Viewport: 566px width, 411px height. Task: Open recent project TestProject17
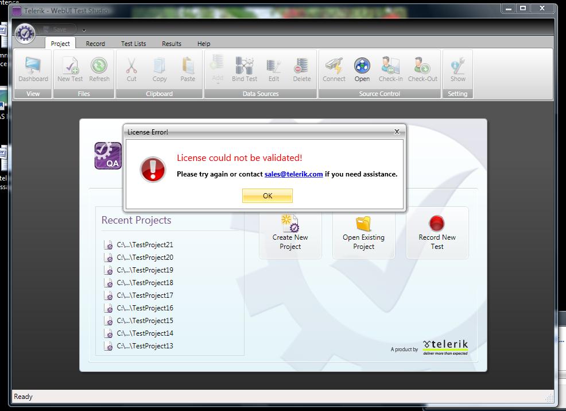(x=139, y=295)
